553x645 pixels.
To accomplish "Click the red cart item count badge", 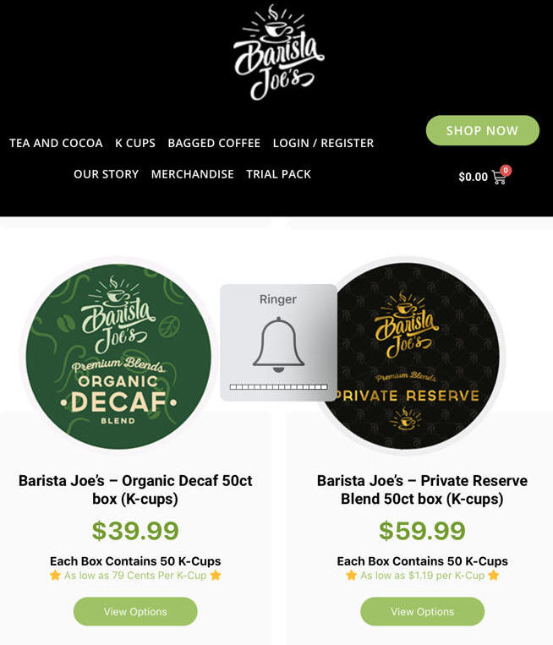I will pyautogui.click(x=506, y=170).
